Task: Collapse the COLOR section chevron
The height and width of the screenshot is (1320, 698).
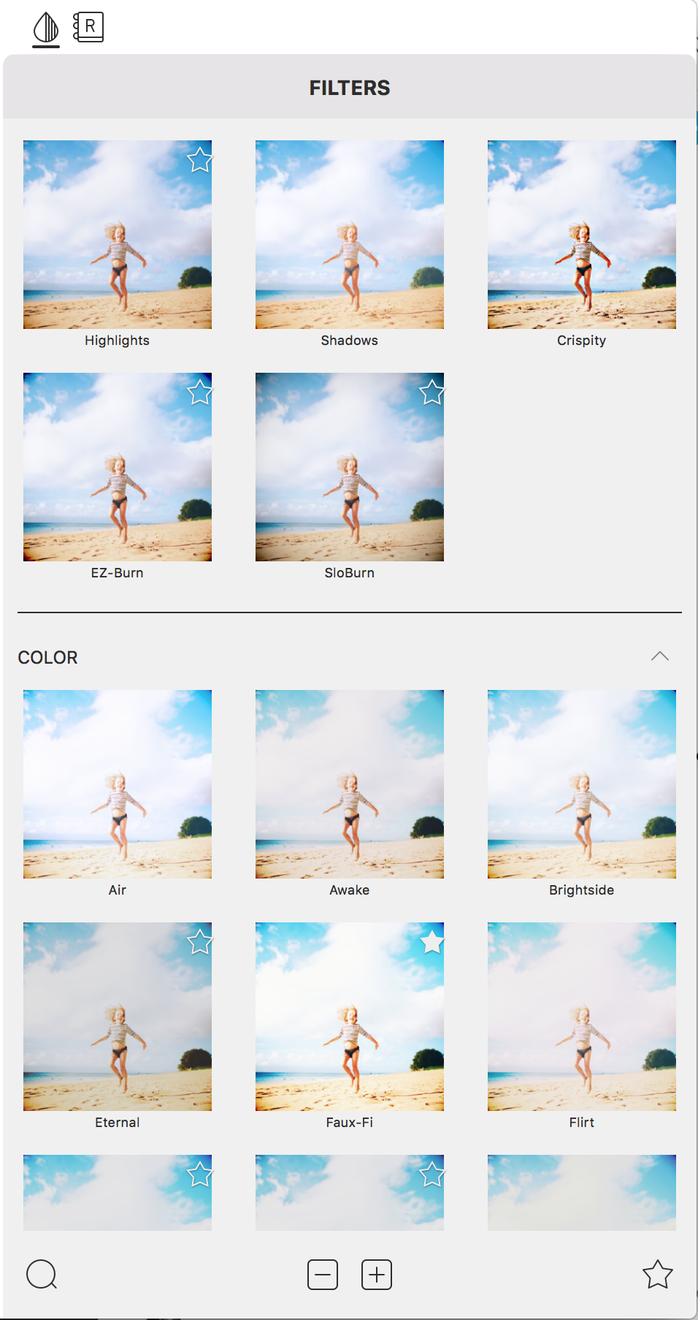Action: 660,656
